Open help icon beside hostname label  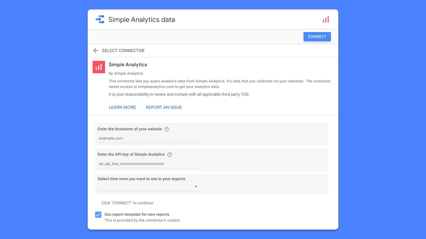point(167,129)
